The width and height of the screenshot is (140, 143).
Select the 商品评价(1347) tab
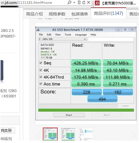click(108, 13)
